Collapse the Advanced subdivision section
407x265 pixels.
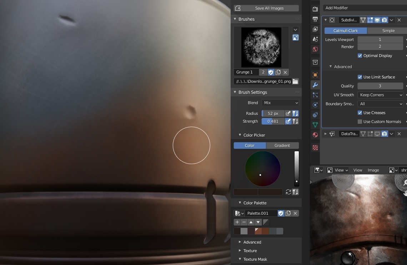tap(331, 67)
